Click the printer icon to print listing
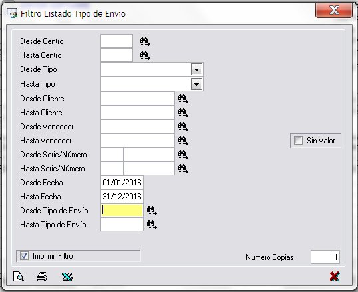358x292 pixels. pyautogui.click(x=42, y=277)
